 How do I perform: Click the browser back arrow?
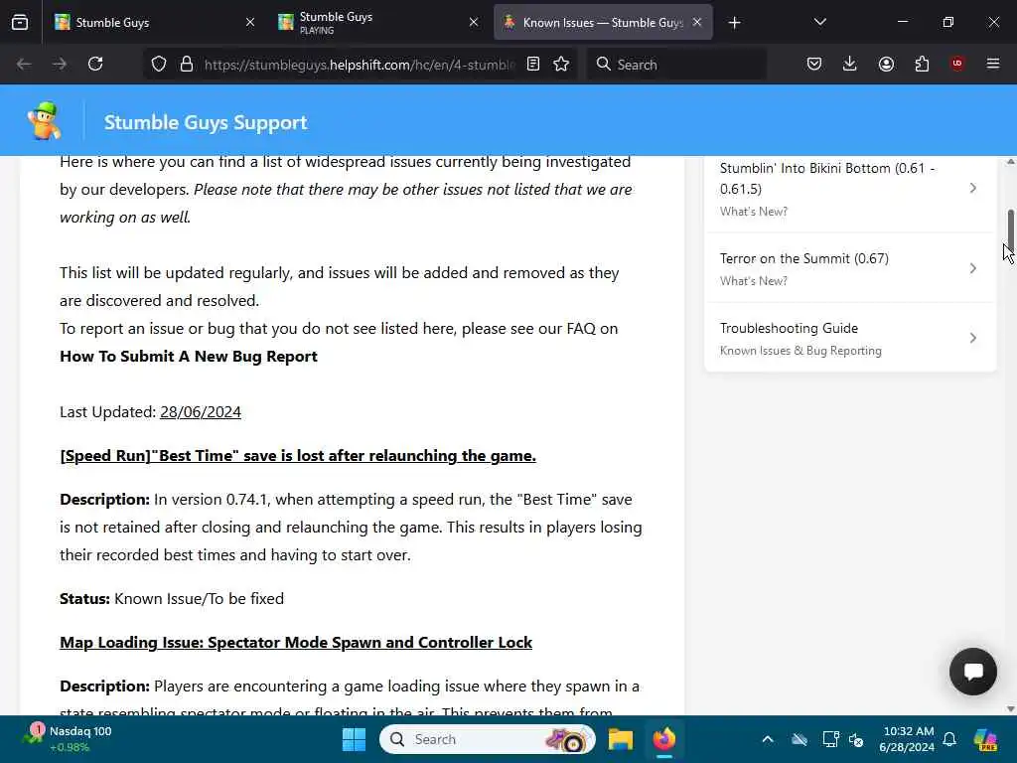[x=24, y=64]
